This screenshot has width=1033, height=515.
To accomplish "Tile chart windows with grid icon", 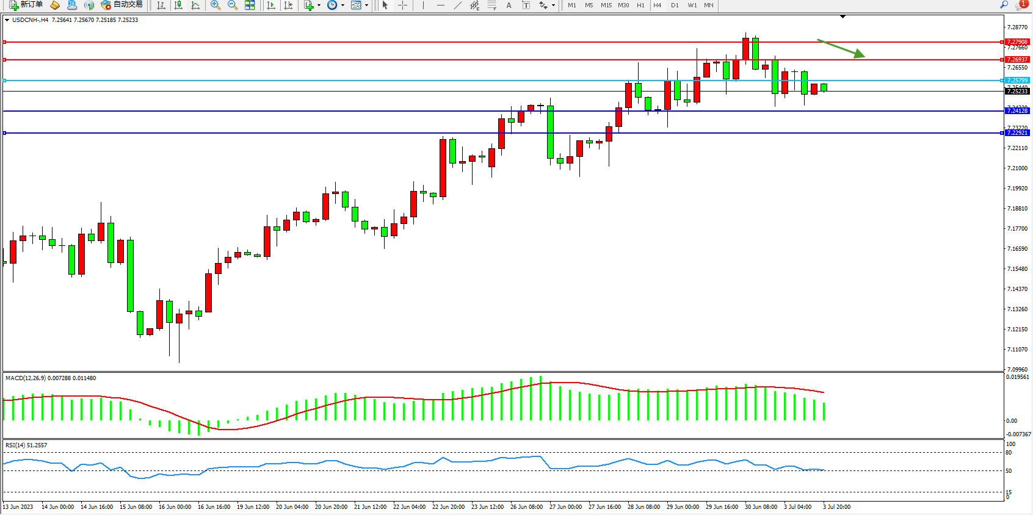I will point(250,5).
